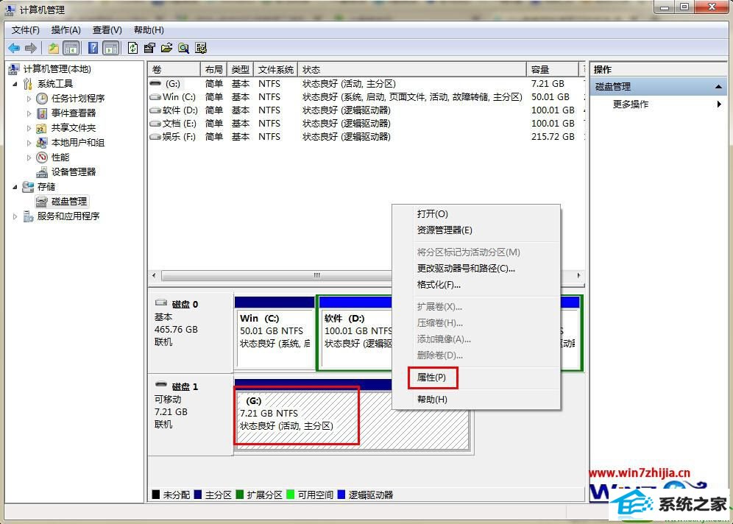Collapse the 系统工具 tree node arrow

tap(15, 84)
